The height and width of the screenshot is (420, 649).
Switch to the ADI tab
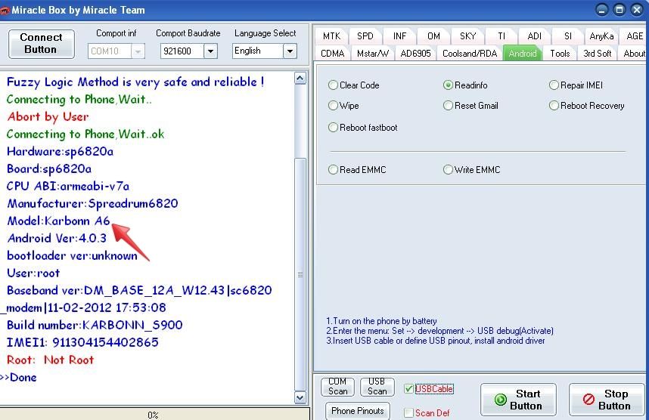[534, 36]
